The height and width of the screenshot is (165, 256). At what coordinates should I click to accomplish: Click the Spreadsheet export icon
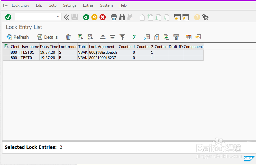147,37
